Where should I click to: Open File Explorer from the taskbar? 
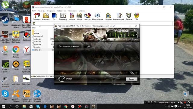[24, 106]
